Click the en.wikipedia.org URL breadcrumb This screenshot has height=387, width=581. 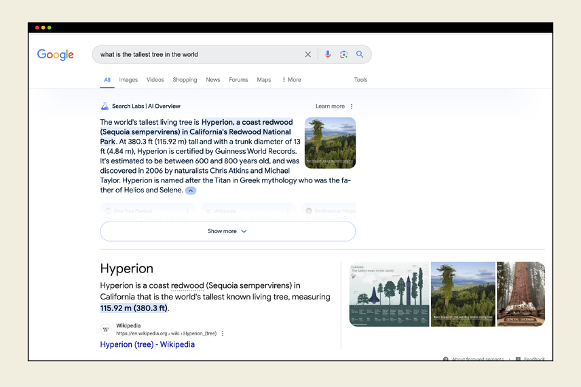click(166, 333)
